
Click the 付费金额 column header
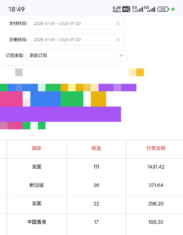click(x=156, y=148)
